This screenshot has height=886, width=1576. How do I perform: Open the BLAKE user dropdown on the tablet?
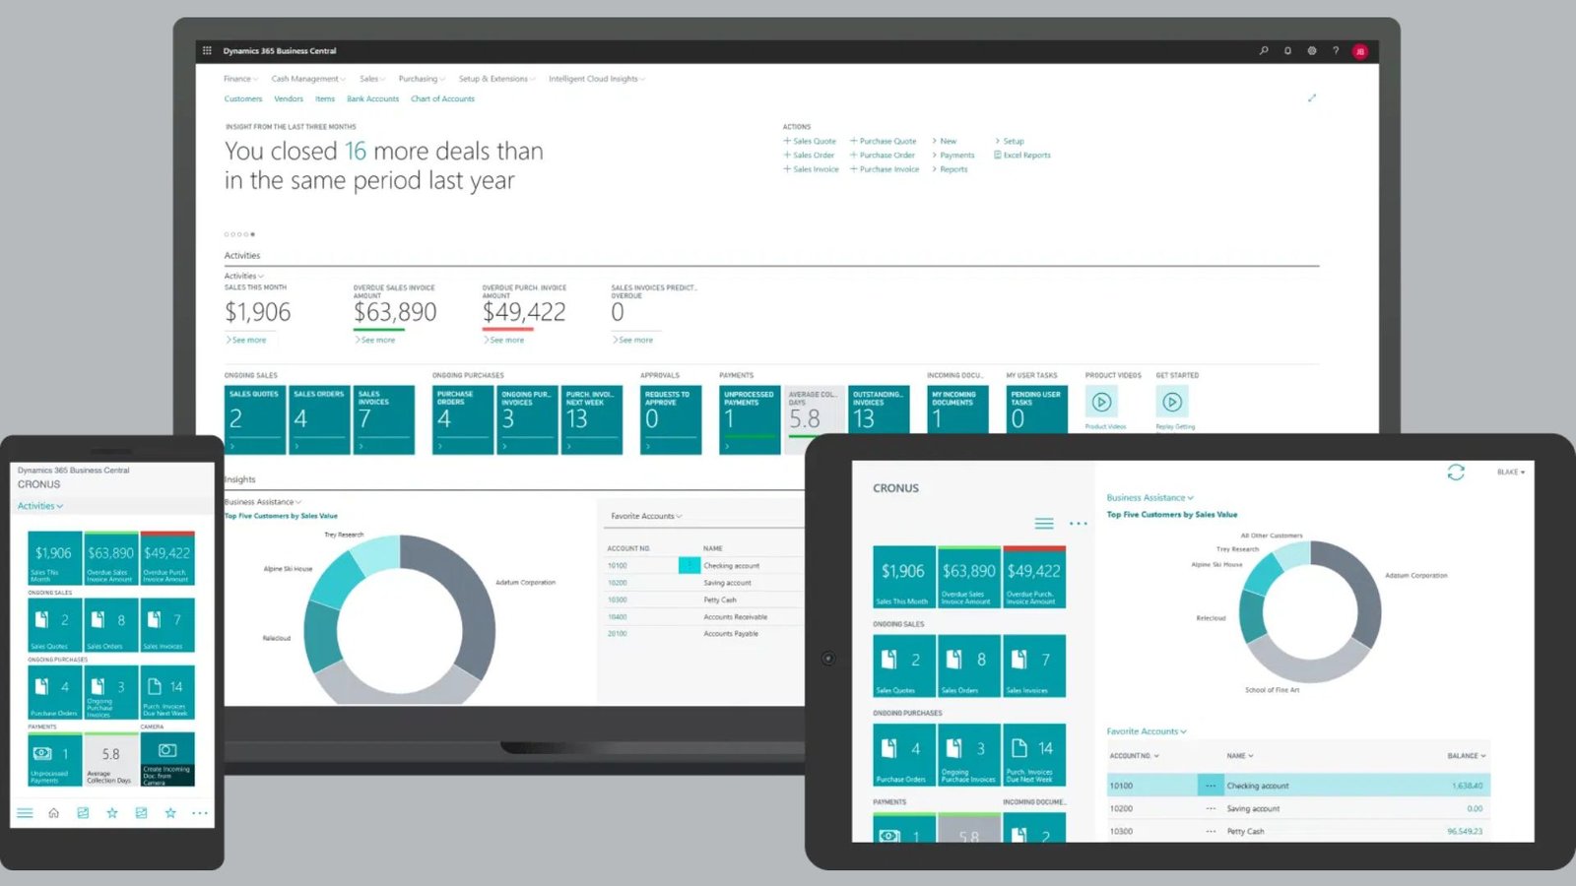[1511, 473]
